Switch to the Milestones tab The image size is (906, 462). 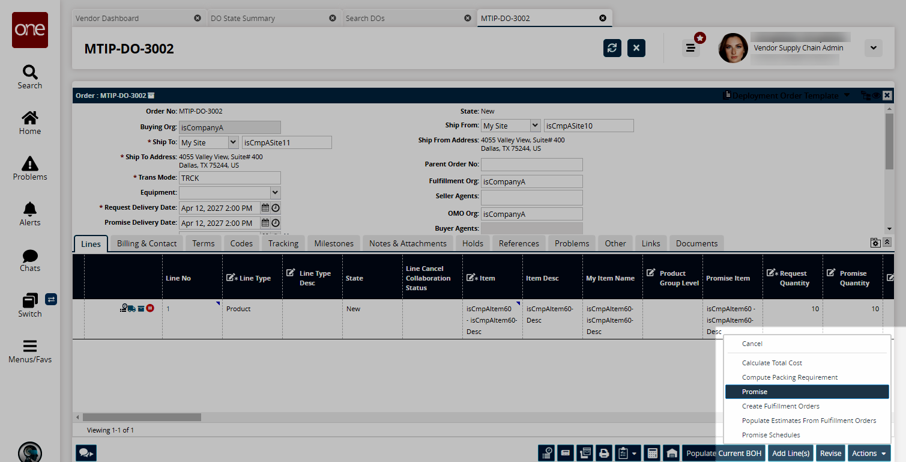point(334,243)
